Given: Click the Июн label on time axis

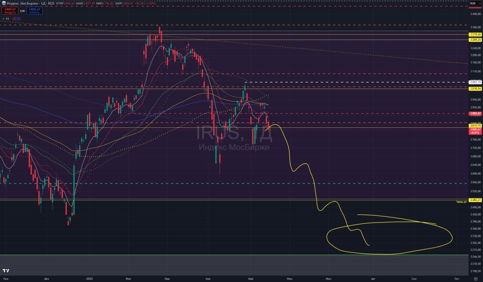Looking at the screenshot, I should (289, 278).
